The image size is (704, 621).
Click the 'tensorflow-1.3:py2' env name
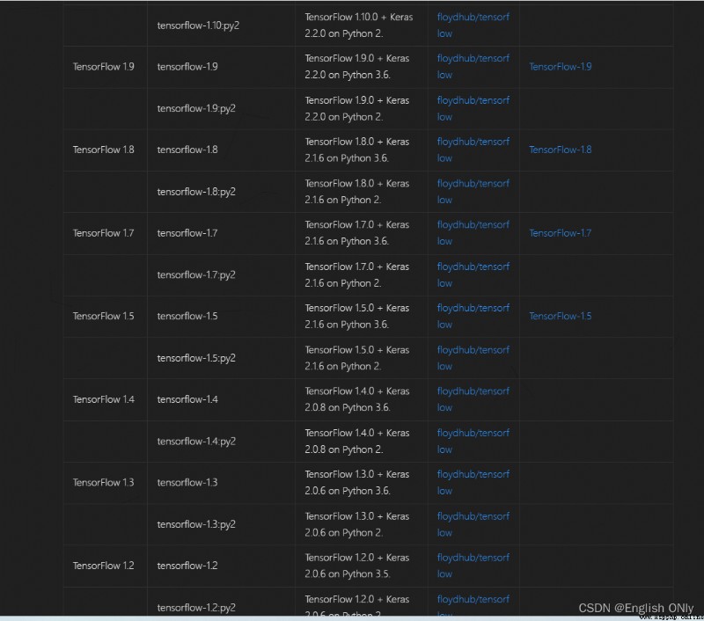click(x=196, y=524)
